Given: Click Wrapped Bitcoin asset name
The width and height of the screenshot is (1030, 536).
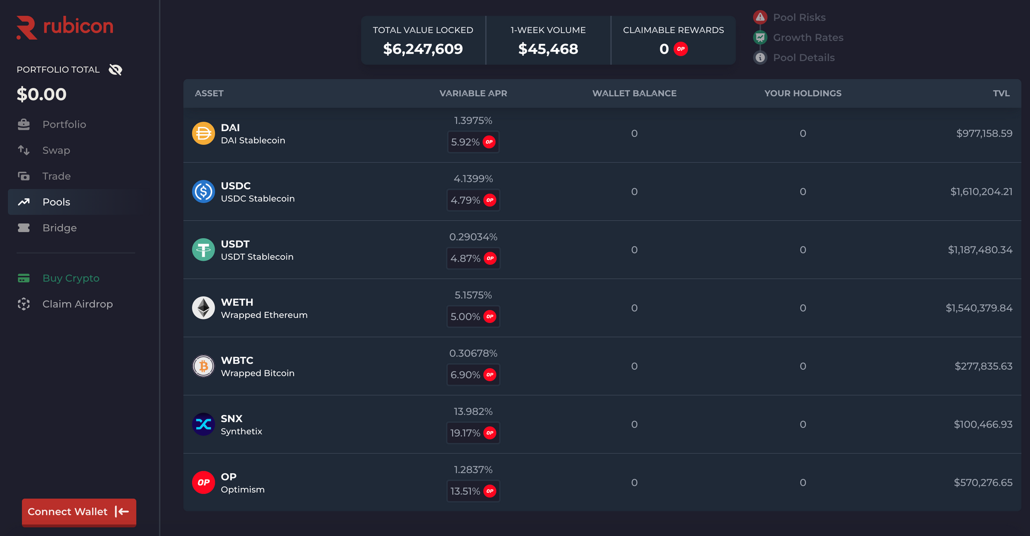Looking at the screenshot, I should point(257,373).
